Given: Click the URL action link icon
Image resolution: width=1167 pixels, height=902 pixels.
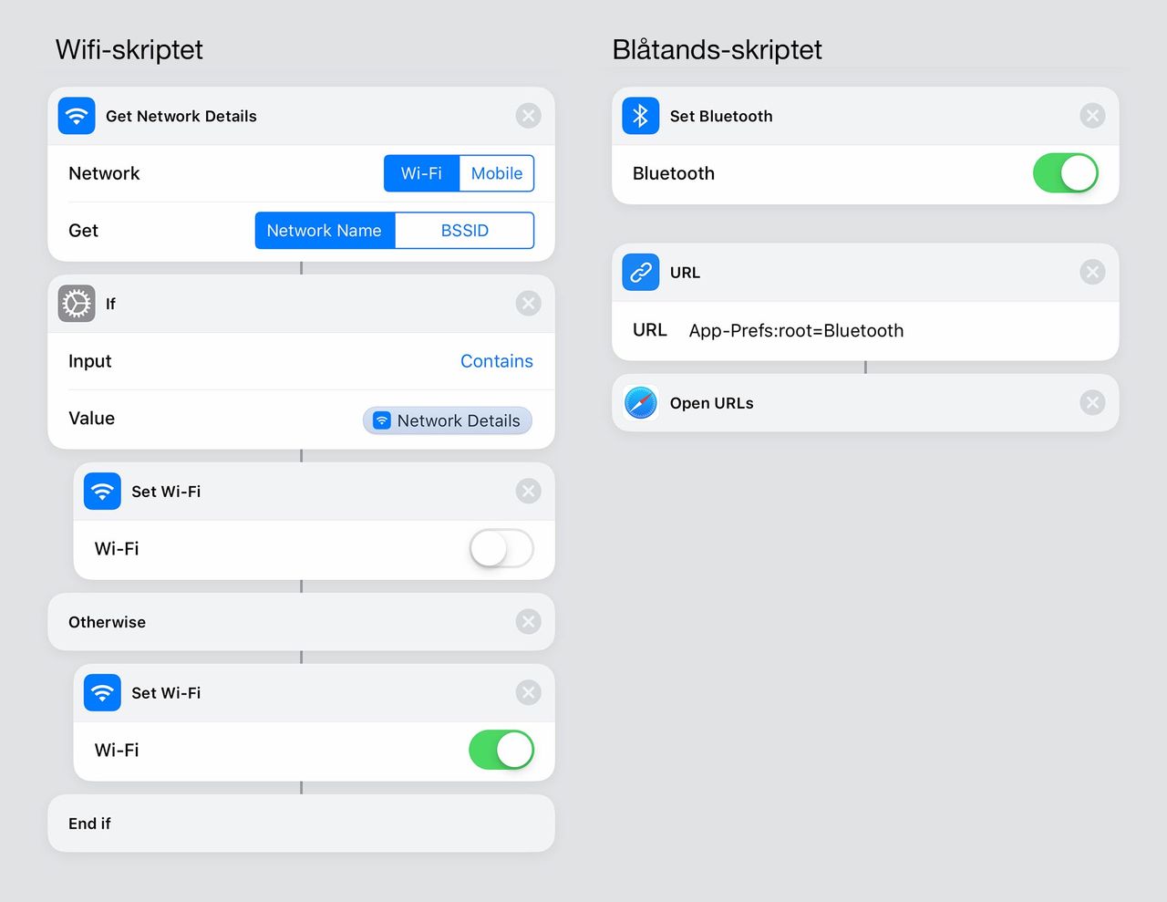Looking at the screenshot, I should [x=641, y=272].
